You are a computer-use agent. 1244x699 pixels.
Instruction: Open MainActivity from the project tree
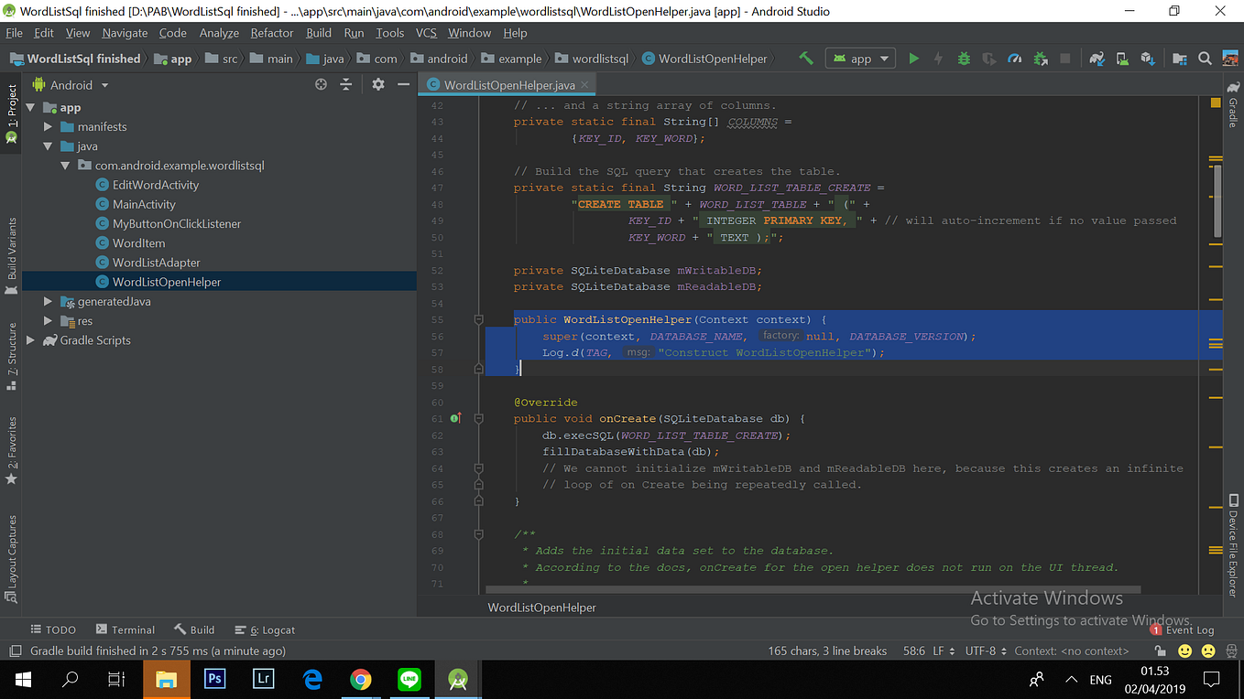tap(142, 203)
